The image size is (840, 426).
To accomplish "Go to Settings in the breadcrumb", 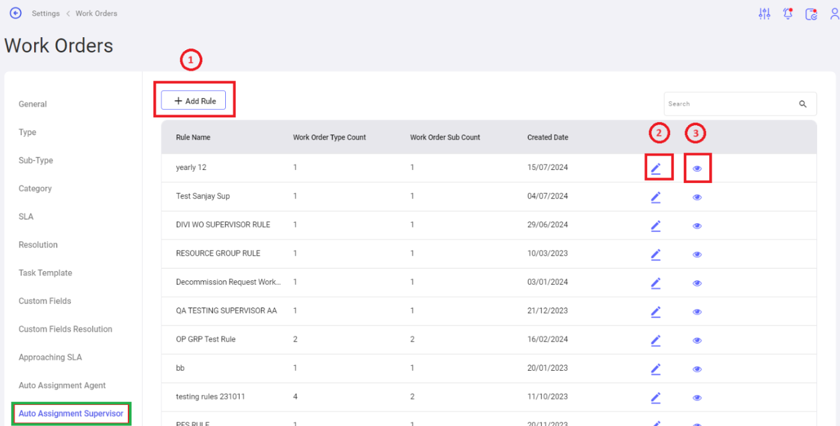I will [46, 13].
